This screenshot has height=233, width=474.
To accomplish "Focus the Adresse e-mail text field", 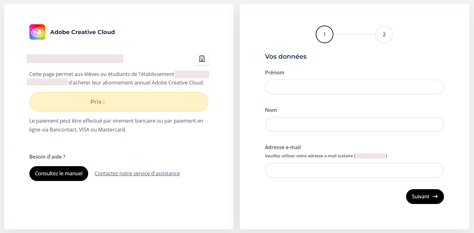I will pos(355,170).
